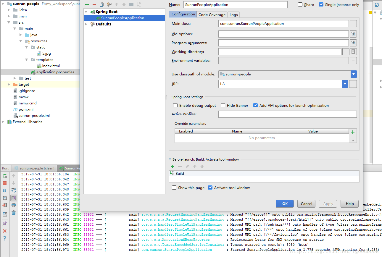The width and height of the screenshot is (382, 257).
Task: Expand the VM options field editor
Action: click(x=353, y=34)
